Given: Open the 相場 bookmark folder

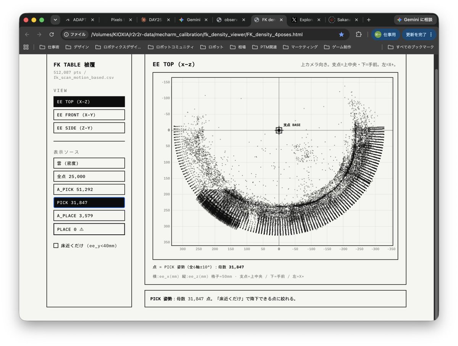Looking at the screenshot, I should 238,47.
